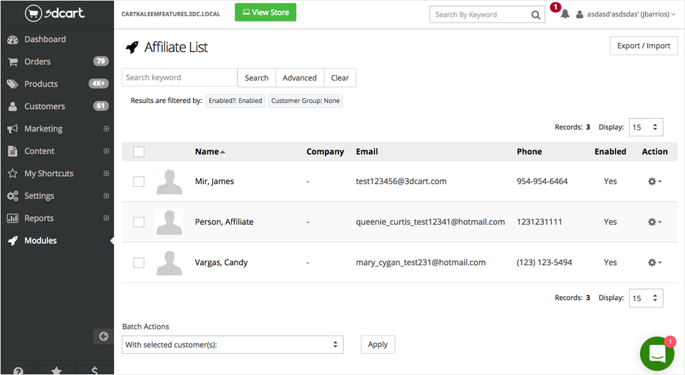This screenshot has width=685, height=375.
Task: Open the live chat bubble icon
Action: click(657, 354)
